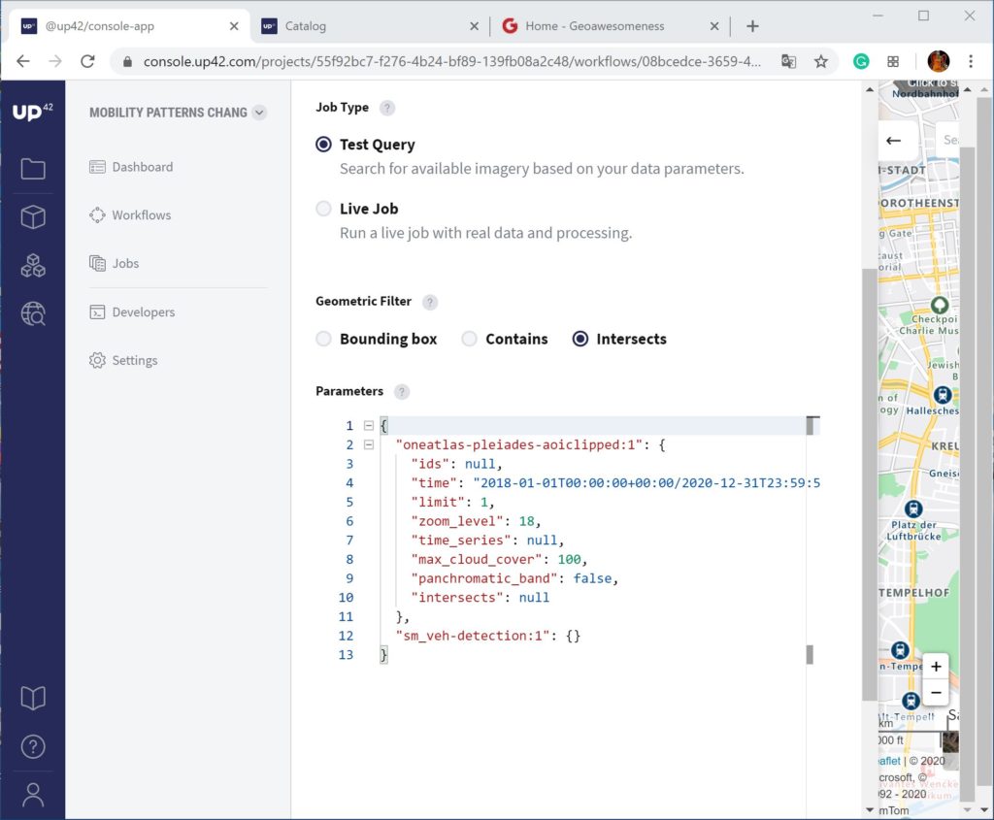Image resolution: width=994 pixels, height=820 pixels.
Task: Click the "time_series" null value
Action: tap(542, 540)
